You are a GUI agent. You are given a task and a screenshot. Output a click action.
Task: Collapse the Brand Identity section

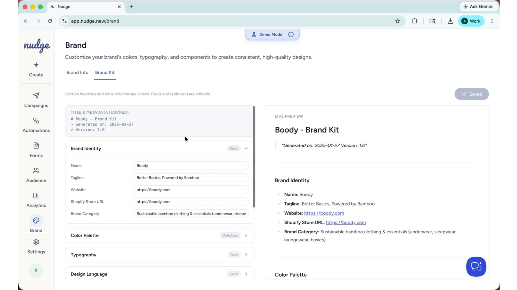246,148
